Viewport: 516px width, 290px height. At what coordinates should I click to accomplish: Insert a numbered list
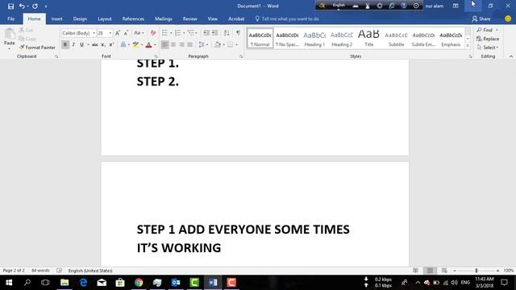coord(177,33)
